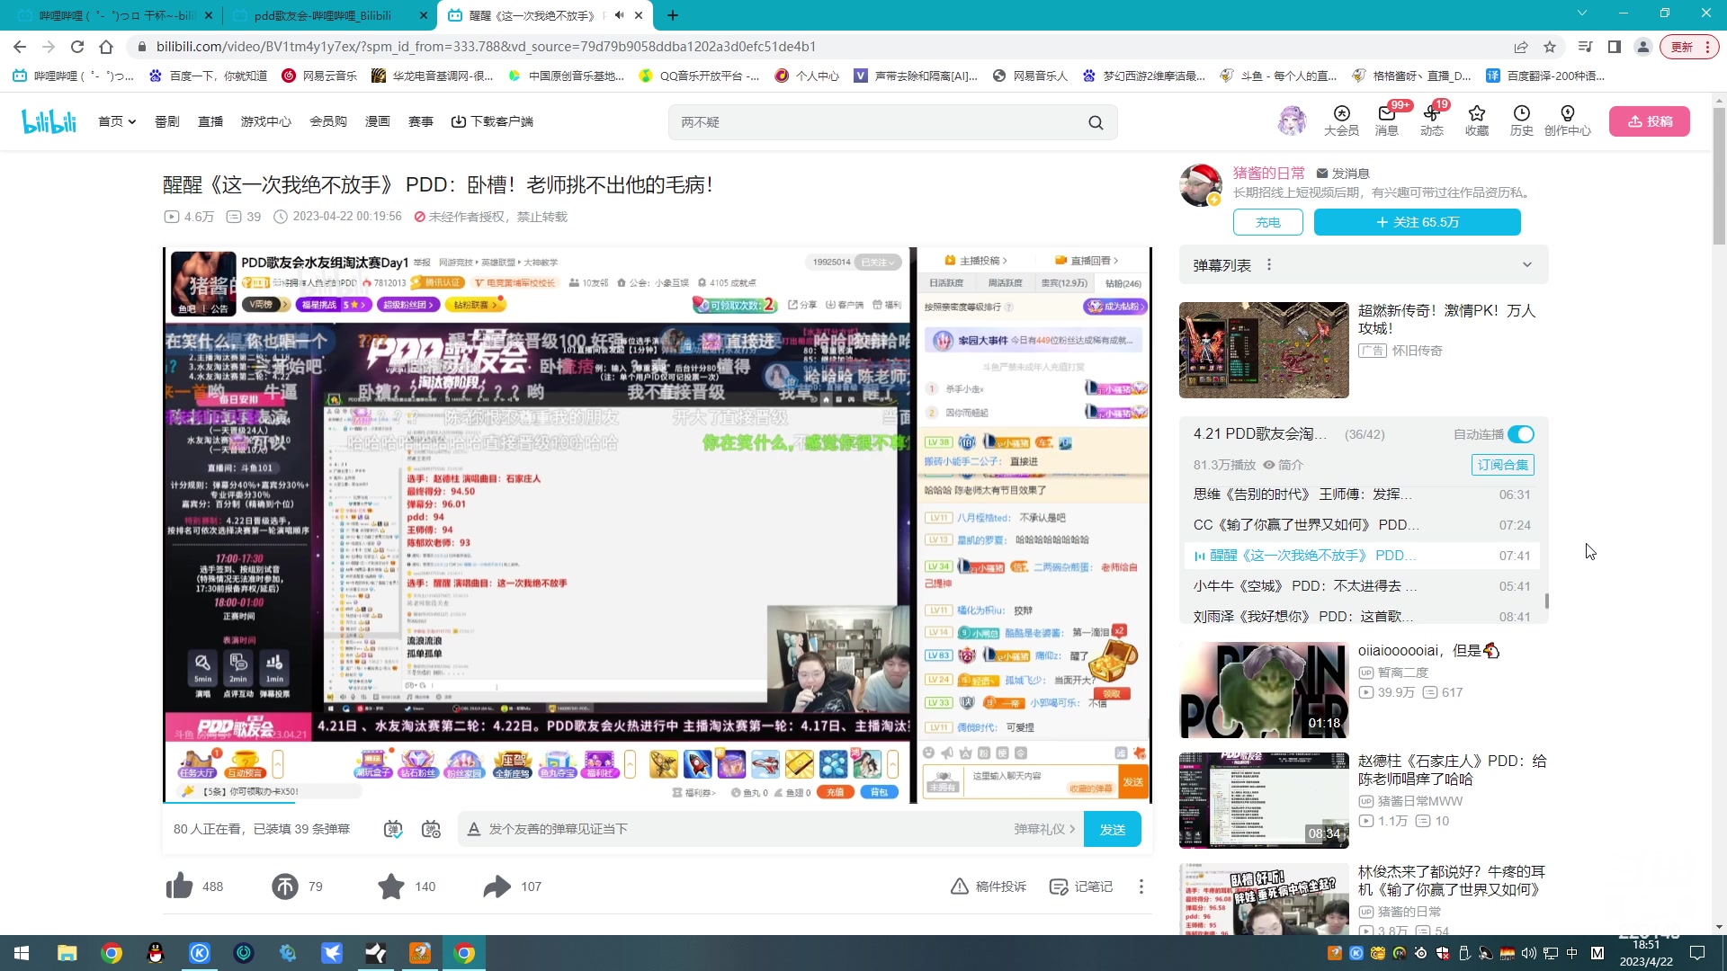Toggle danmaku display switch
Image resolution: width=1727 pixels, height=971 pixels.
coord(393,829)
